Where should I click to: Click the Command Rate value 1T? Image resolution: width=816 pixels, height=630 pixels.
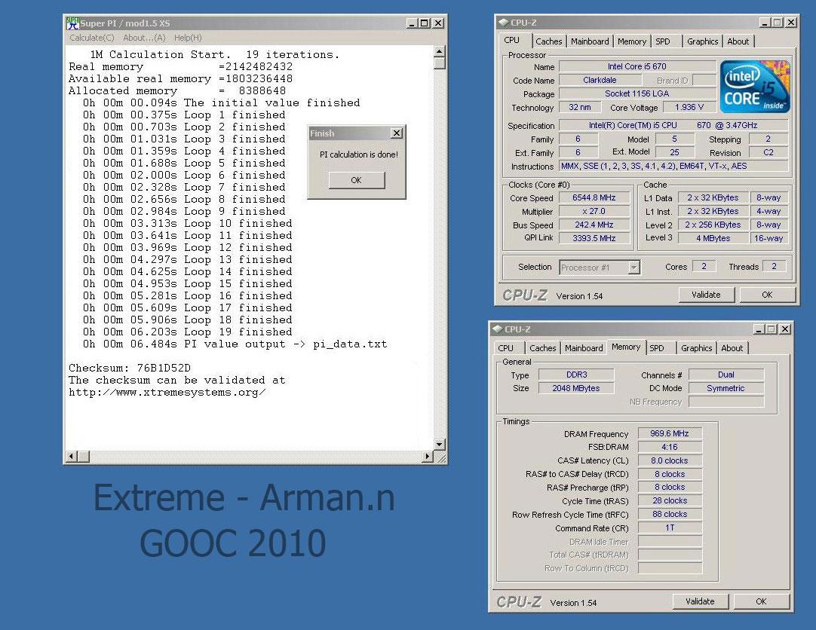pyautogui.click(x=670, y=528)
